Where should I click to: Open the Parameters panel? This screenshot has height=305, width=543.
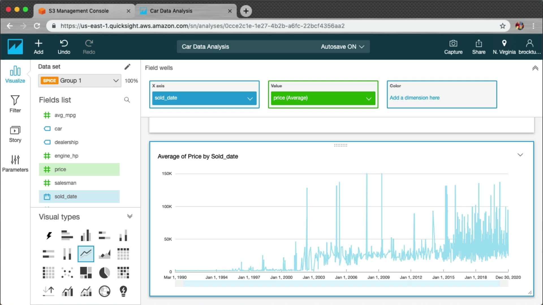(x=15, y=163)
